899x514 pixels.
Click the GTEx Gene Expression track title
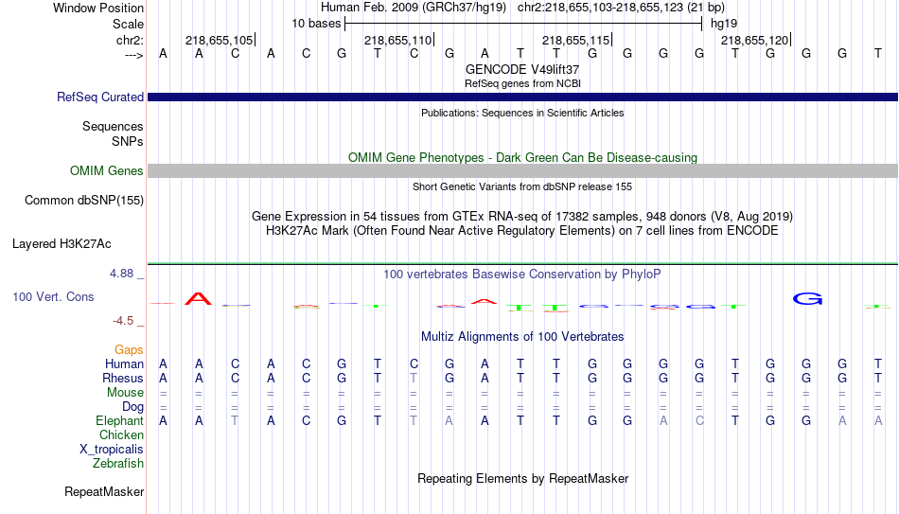(x=522, y=216)
